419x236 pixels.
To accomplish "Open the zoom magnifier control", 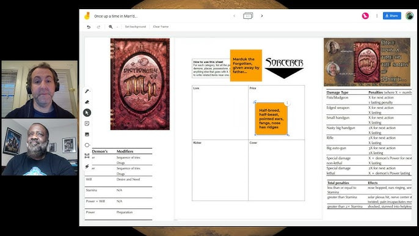I will [x=111, y=27].
